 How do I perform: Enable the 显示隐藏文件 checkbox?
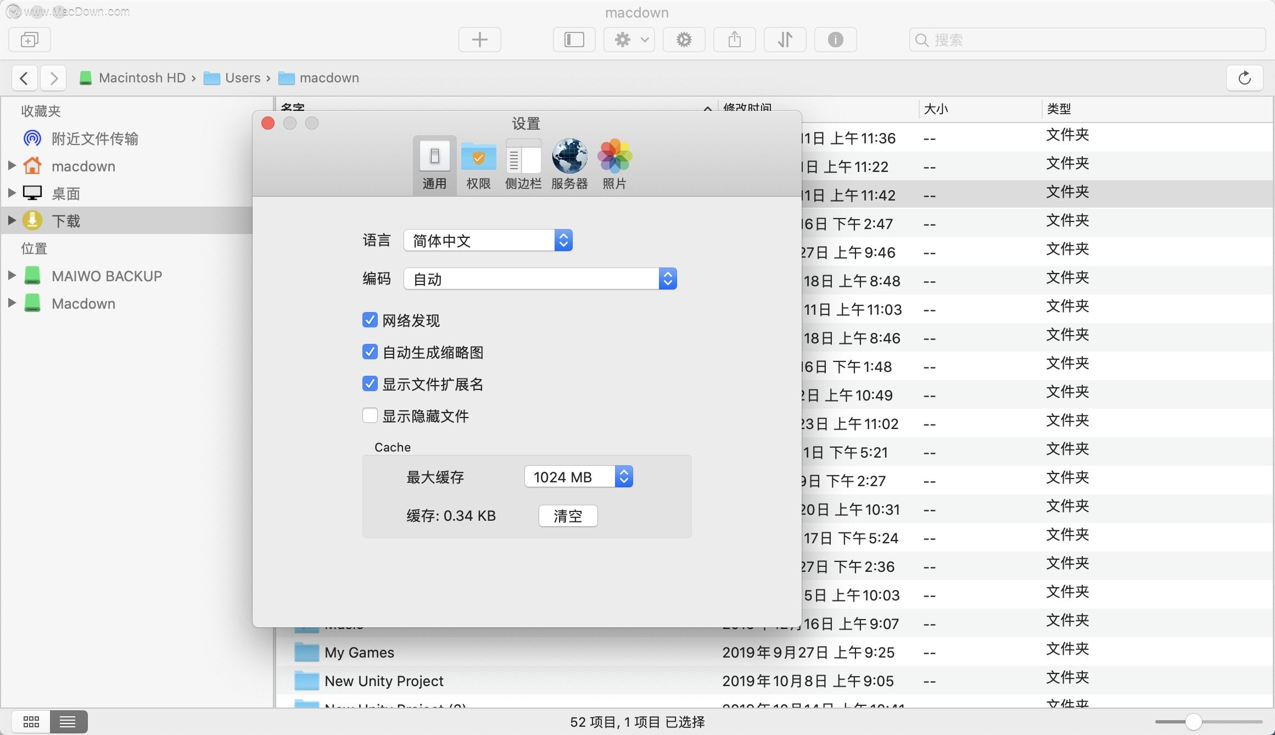370,416
